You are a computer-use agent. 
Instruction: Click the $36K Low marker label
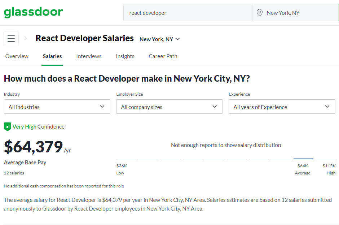coord(122,169)
